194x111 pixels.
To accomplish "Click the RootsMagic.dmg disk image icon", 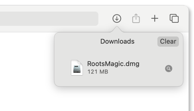I will [77, 68].
